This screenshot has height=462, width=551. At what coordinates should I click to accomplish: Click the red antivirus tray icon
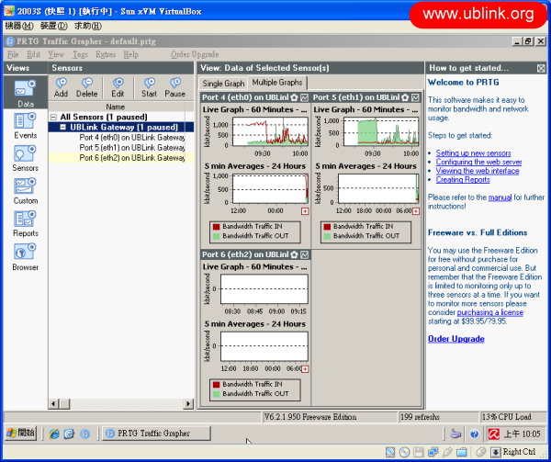pyautogui.click(x=494, y=434)
